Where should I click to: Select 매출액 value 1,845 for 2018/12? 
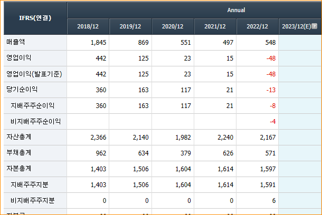(x=98, y=43)
